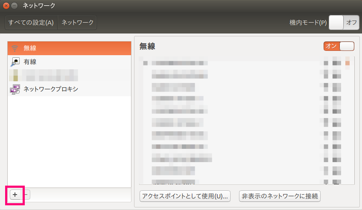The height and width of the screenshot is (210, 362).
Task: Click 非表示のネットワークに接続 button
Action: 280,196
